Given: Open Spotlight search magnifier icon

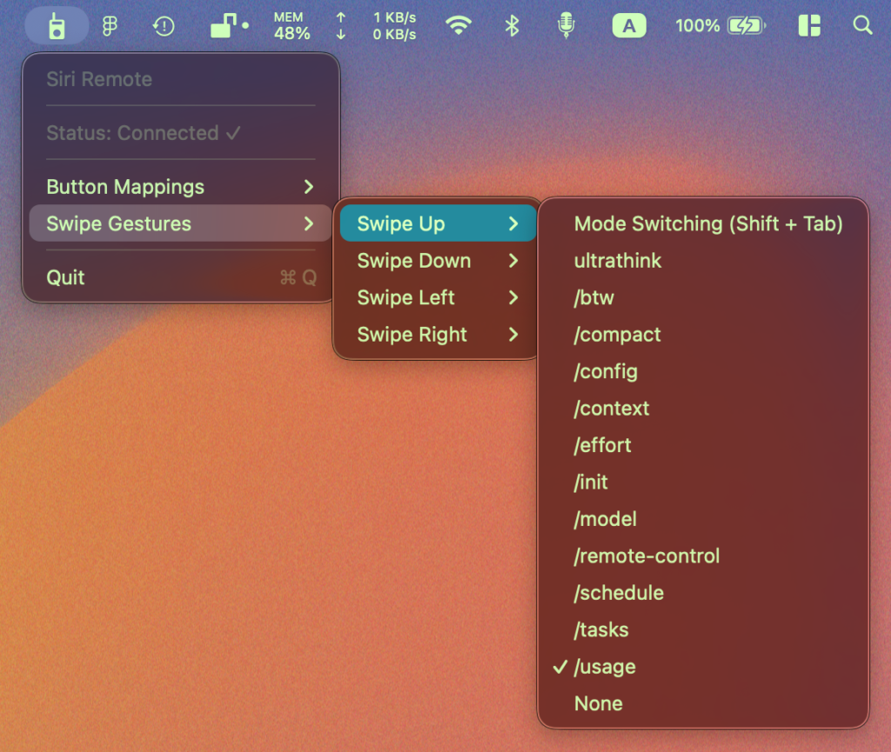Looking at the screenshot, I should click(x=862, y=26).
